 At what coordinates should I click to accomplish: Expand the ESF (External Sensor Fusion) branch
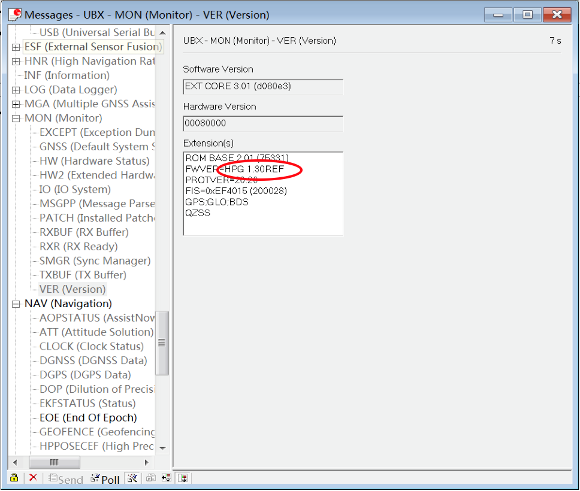click(16, 47)
